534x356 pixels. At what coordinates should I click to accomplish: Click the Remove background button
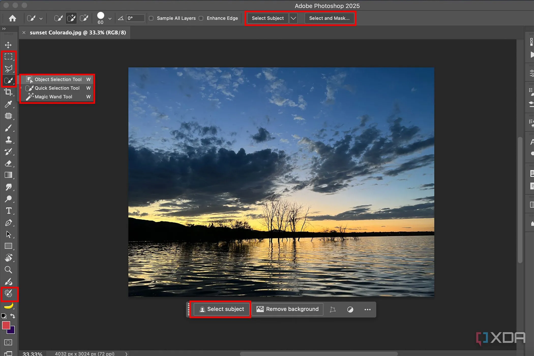click(288, 309)
